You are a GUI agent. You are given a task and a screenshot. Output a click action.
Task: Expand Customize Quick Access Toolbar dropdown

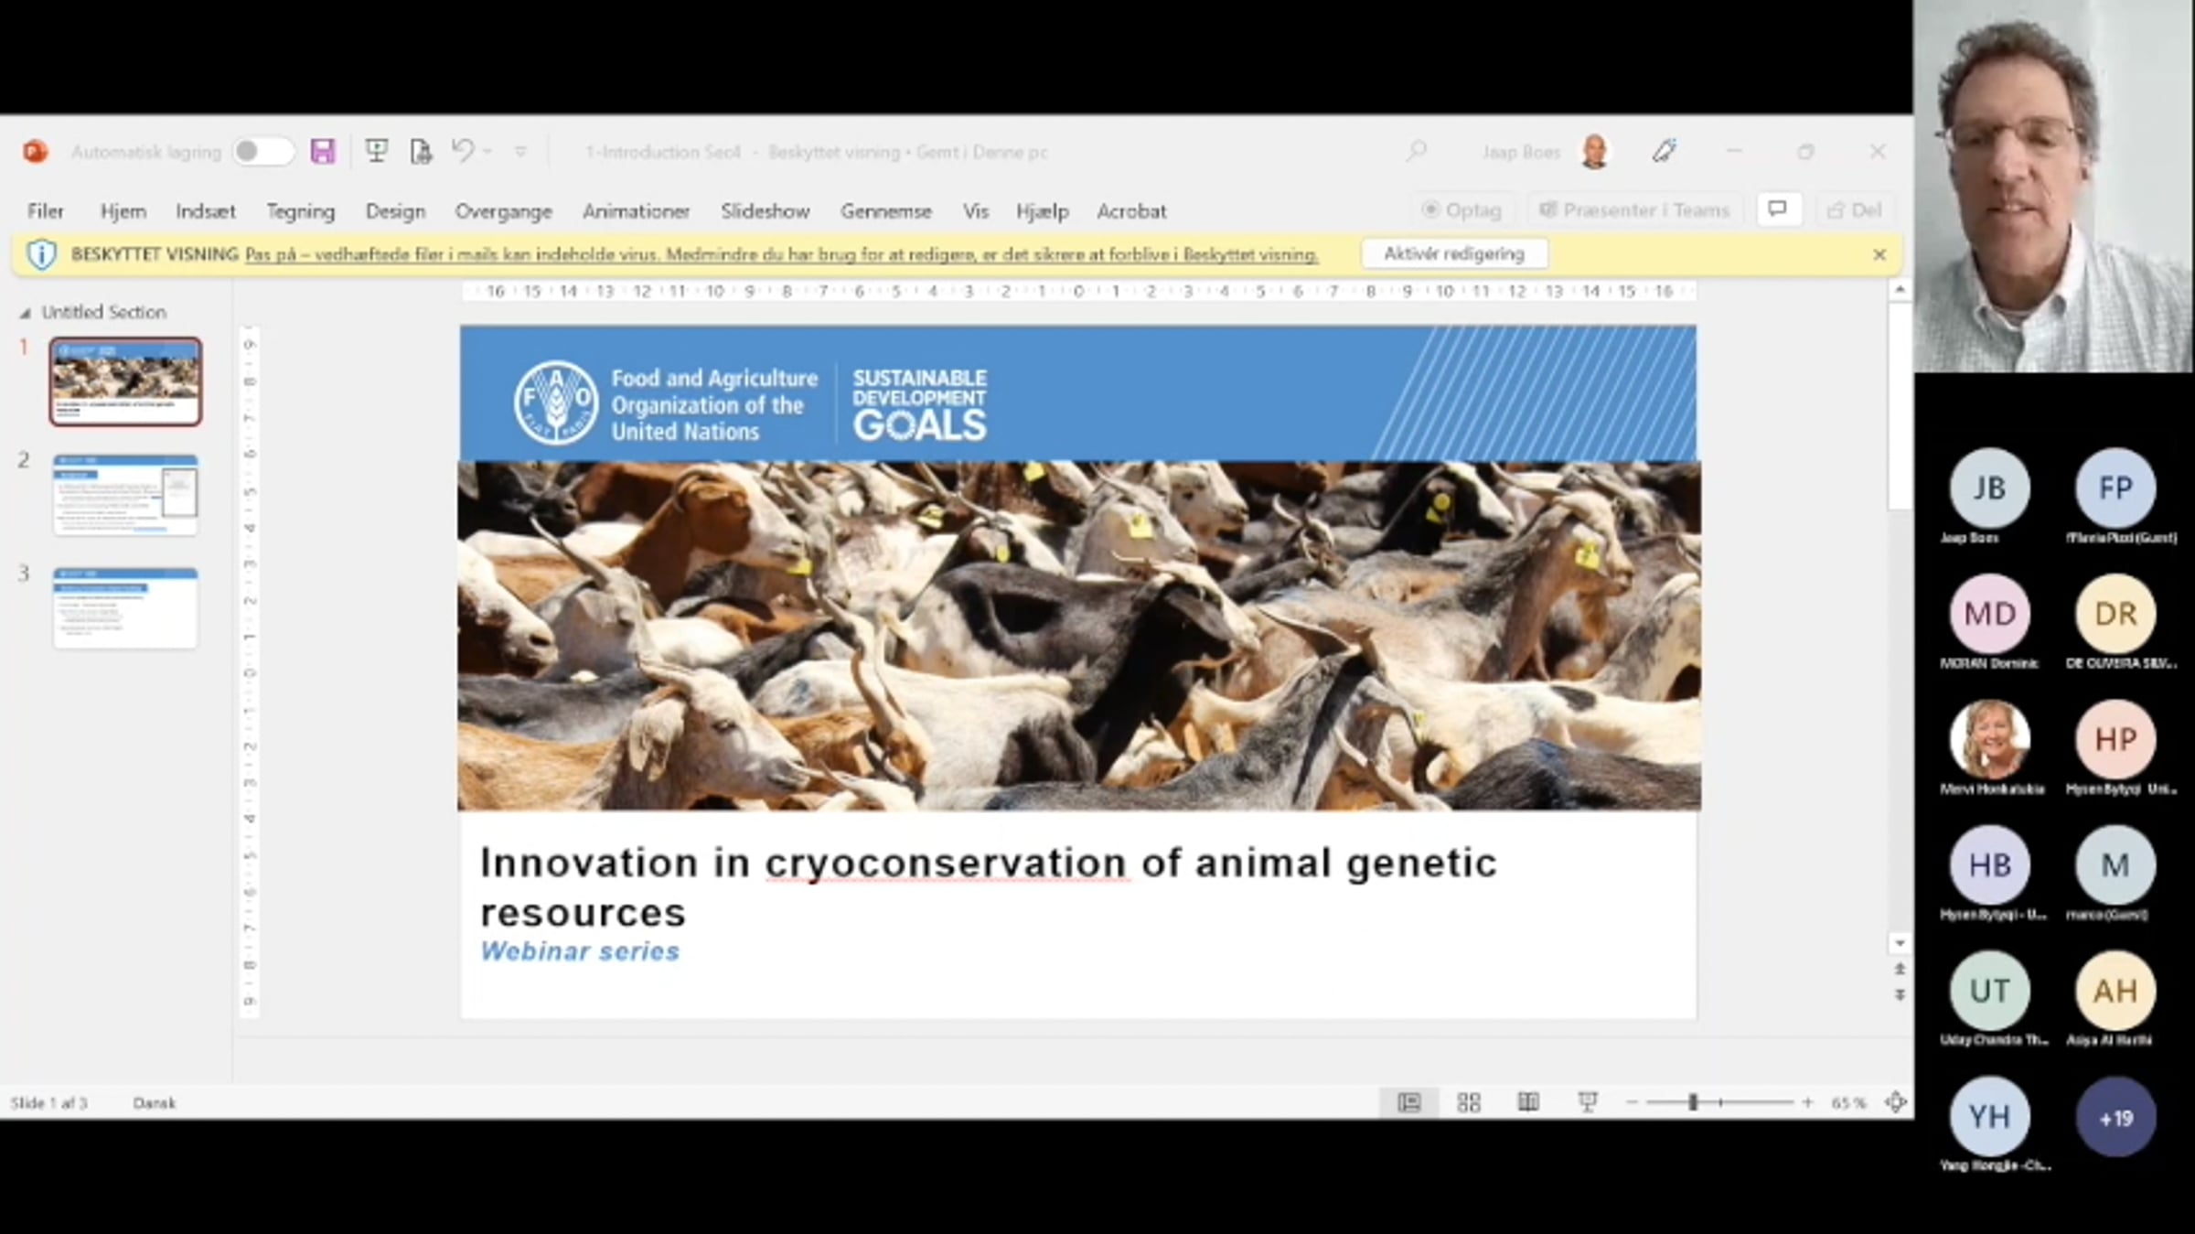(520, 151)
